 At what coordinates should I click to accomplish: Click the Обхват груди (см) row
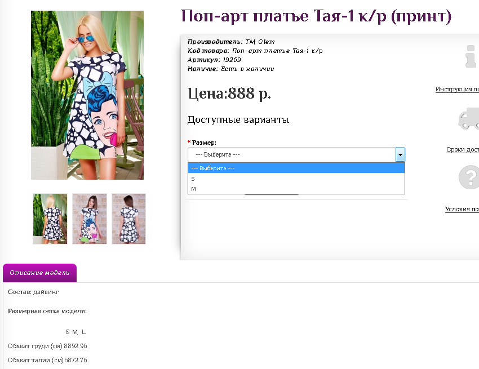point(47,346)
